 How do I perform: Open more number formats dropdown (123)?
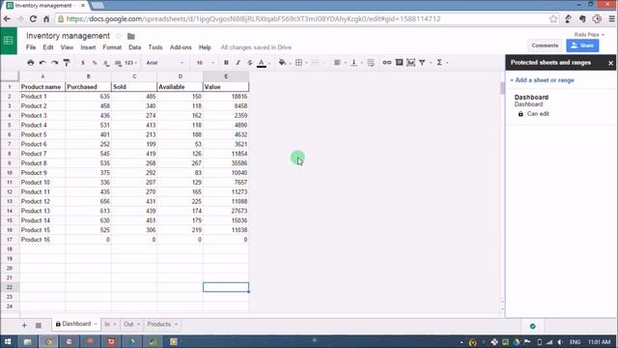pos(130,63)
